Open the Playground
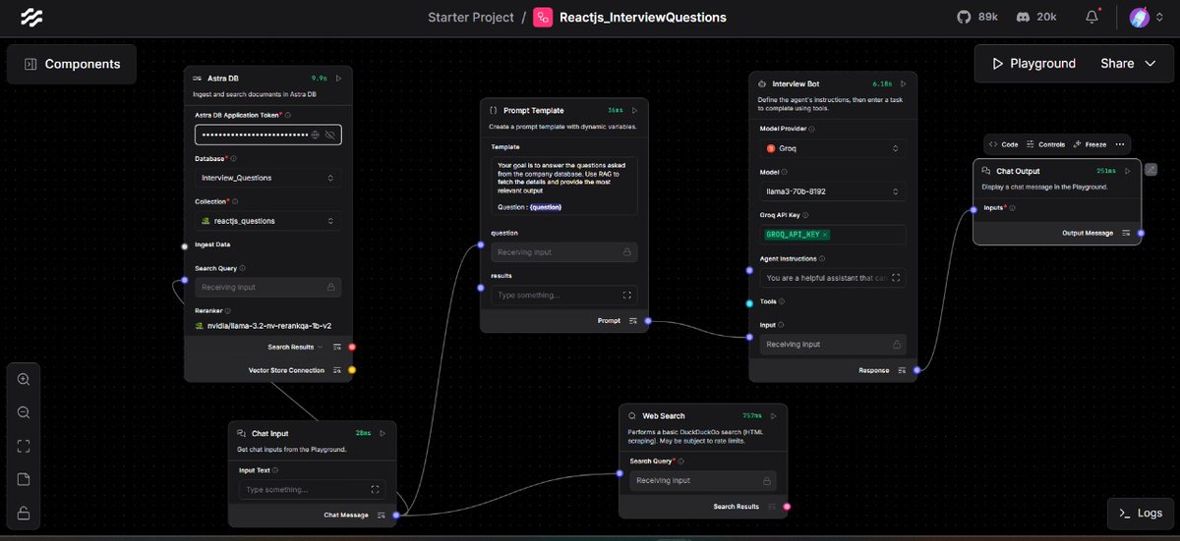Viewport: 1180px width, 541px height. tap(1033, 64)
